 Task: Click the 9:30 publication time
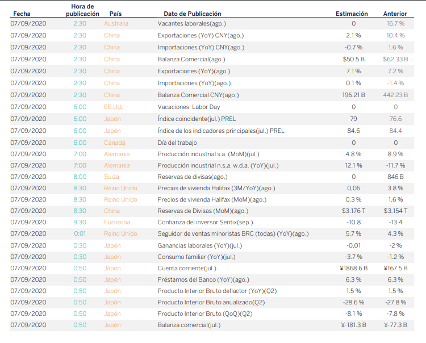(80, 223)
